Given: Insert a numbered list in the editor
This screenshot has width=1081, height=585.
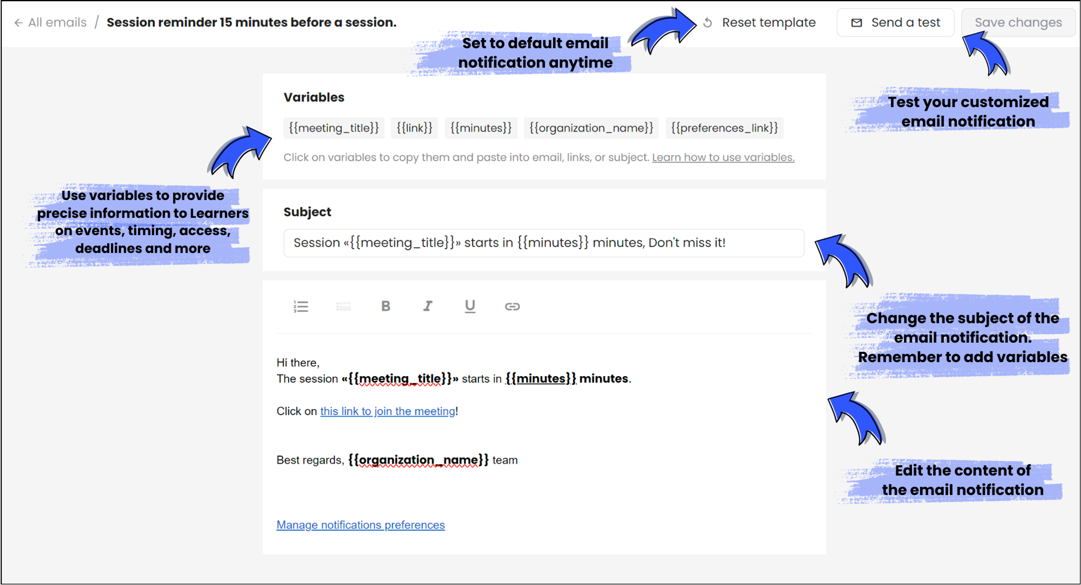Looking at the screenshot, I should tap(301, 306).
